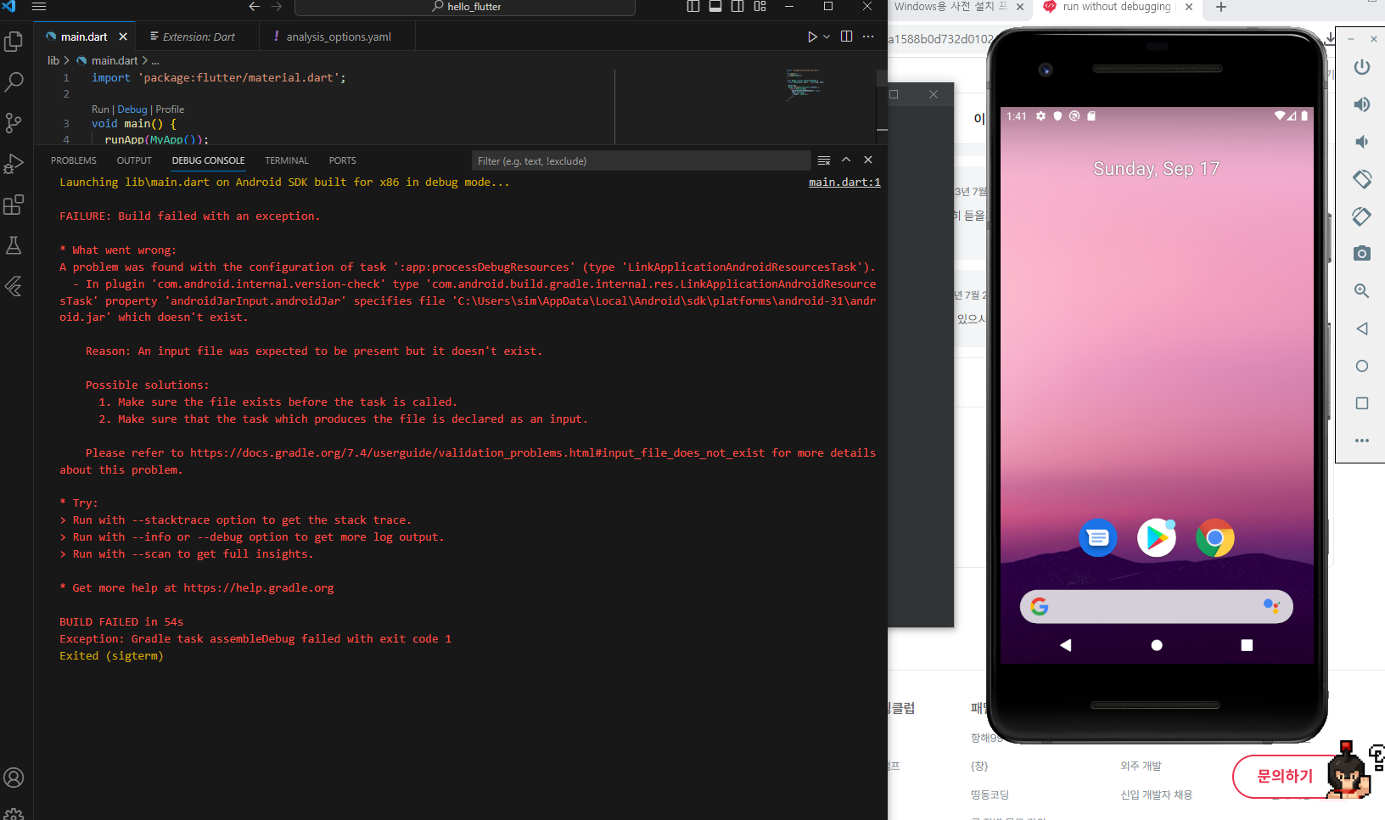This screenshot has width=1385, height=820.
Task: Click the emulator toolbar Back triangle
Action: click(1362, 329)
